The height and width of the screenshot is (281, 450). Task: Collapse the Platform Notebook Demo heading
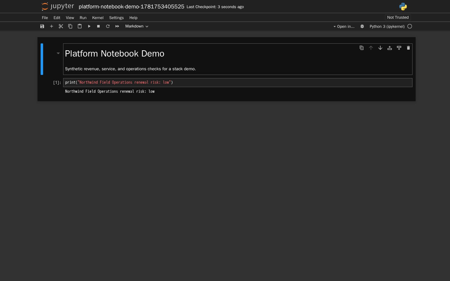[58, 53]
